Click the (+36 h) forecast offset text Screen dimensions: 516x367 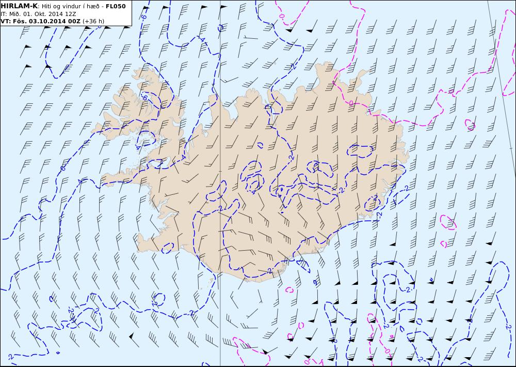pyautogui.click(x=93, y=21)
